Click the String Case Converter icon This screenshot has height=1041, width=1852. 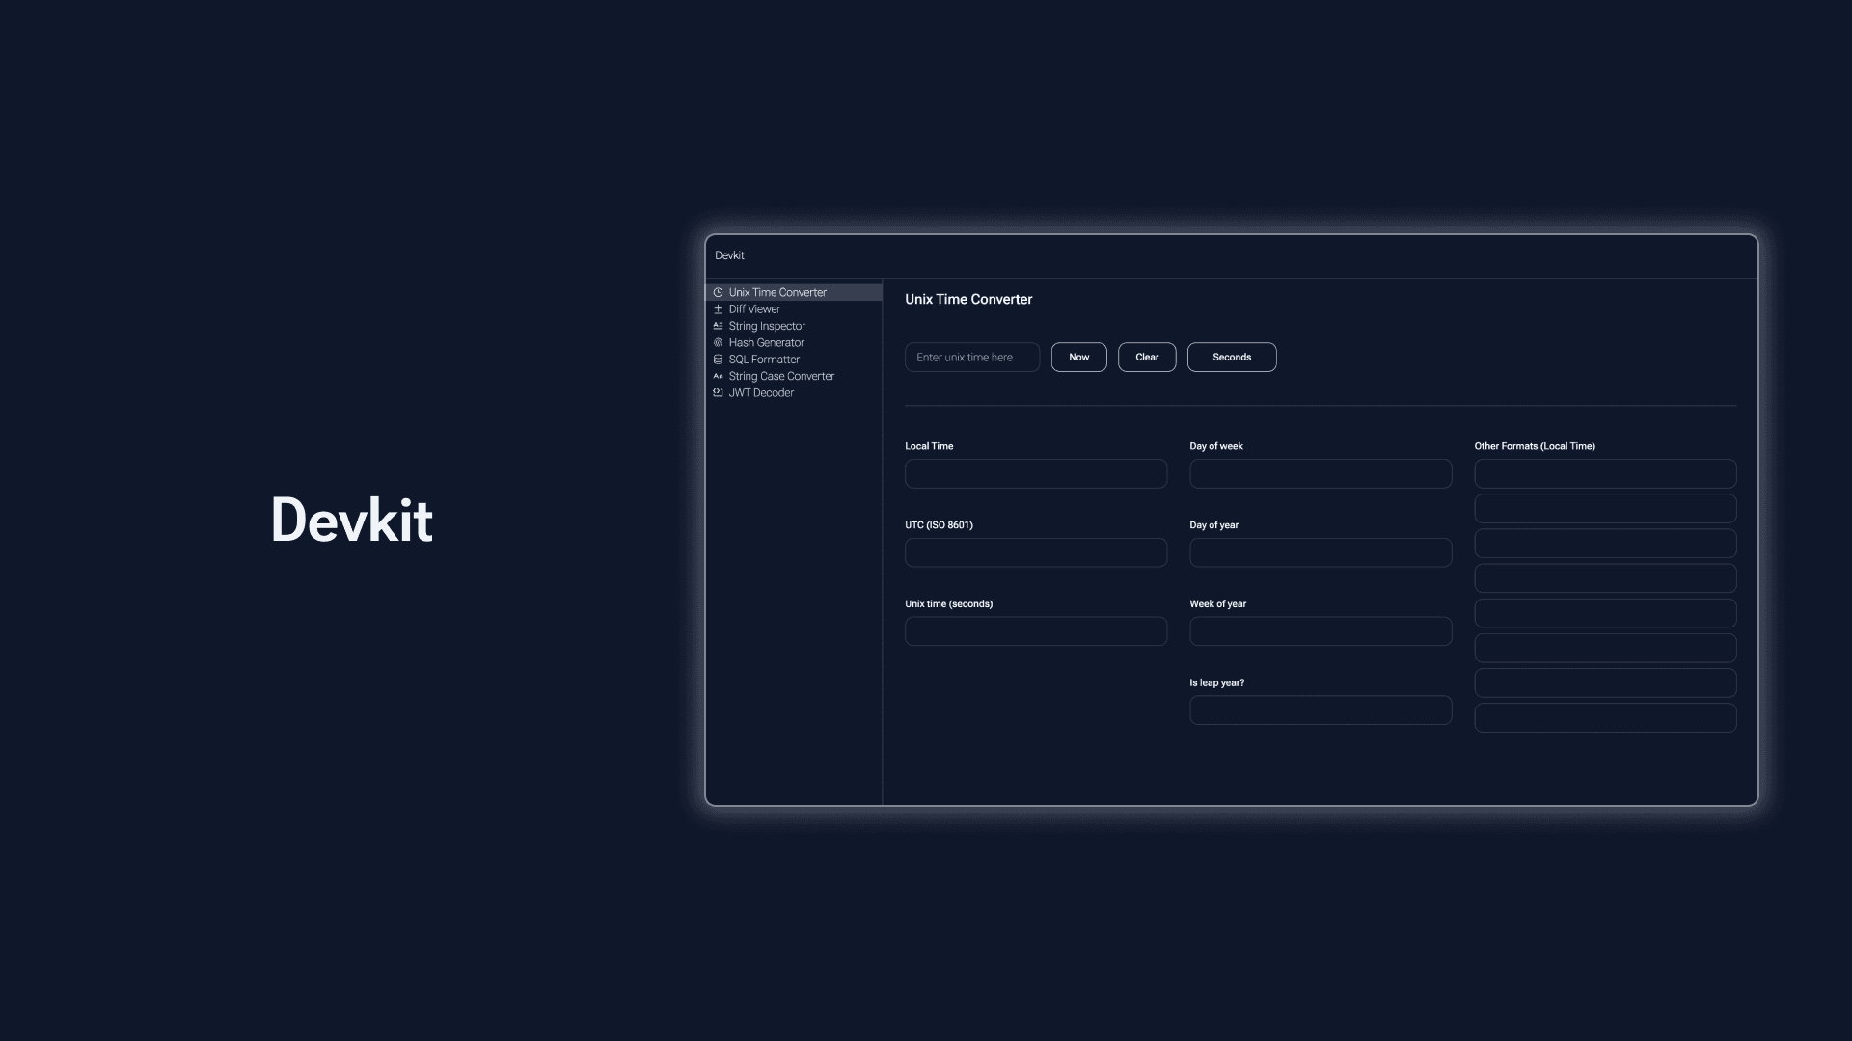pos(718,376)
